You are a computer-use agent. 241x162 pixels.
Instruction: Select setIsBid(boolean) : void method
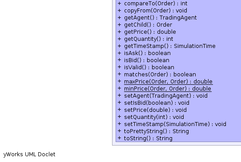[157, 103]
